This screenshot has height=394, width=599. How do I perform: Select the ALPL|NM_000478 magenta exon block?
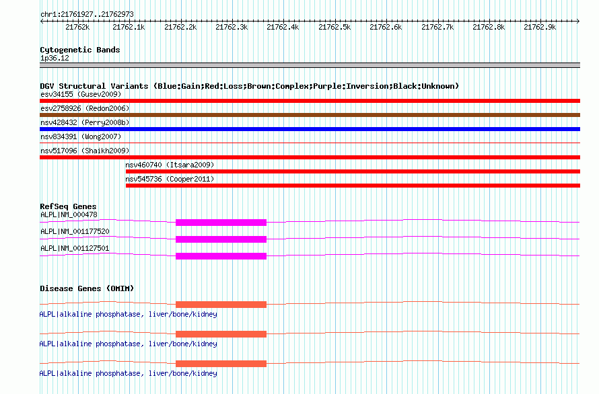pos(221,223)
